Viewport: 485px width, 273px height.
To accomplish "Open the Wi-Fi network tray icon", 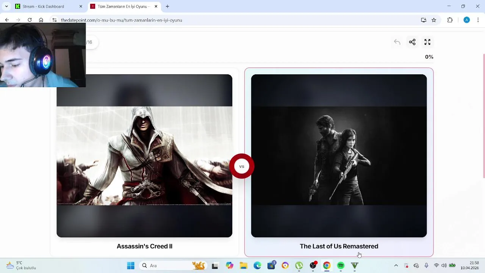I will tap(436, 266).
